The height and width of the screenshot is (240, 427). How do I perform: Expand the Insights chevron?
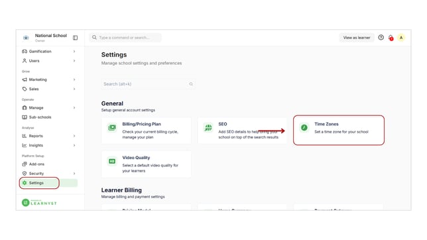pyautogui.click(x=74, y=145)
